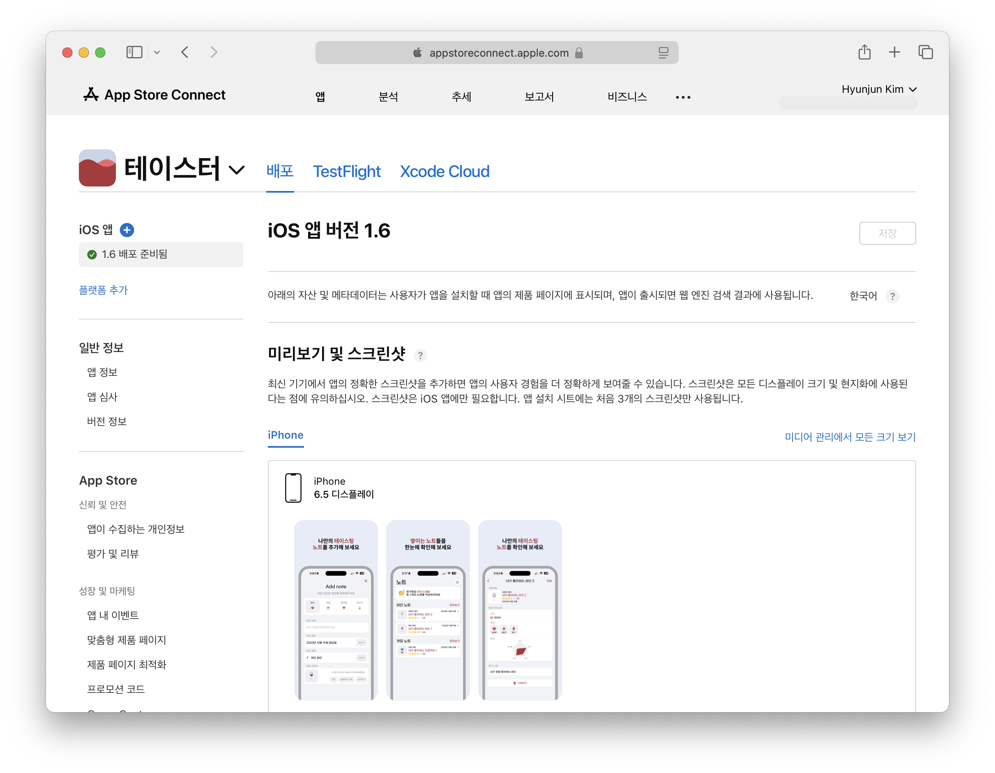Click the help icon beside 한국어
This screenshot has width=995, height=773.
892,297
